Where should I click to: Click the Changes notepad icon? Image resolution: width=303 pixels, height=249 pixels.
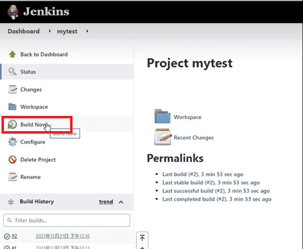[x=12, y=89]
